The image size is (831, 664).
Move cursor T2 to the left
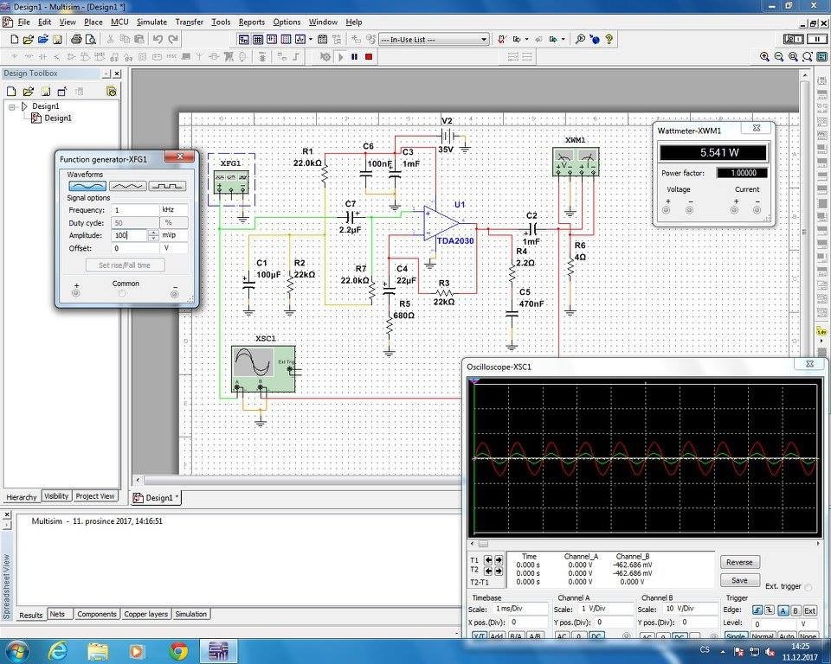tap(488, 571)
